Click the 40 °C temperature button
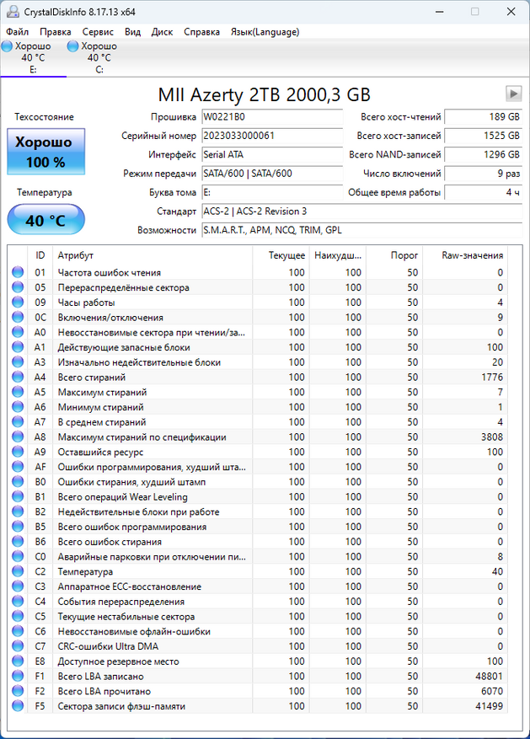The image size is (530, 739). (46, 220)
